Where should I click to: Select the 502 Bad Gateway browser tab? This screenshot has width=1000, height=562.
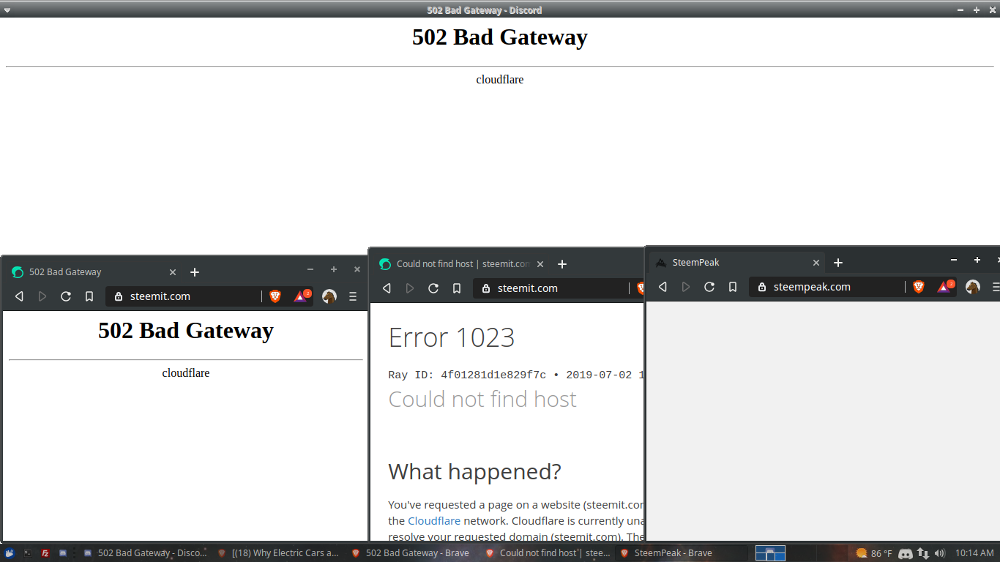[x=94, y=271]
